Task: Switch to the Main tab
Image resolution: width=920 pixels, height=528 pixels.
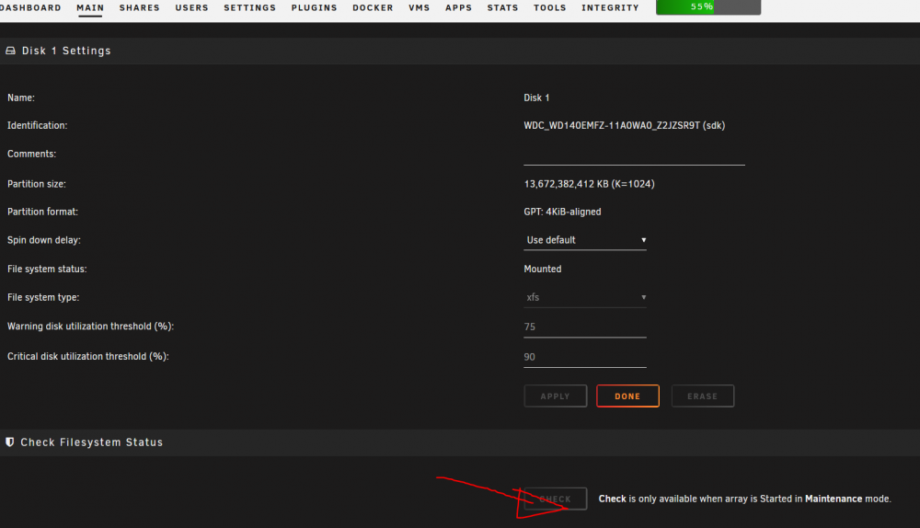Action: click(x=90, y=7)
